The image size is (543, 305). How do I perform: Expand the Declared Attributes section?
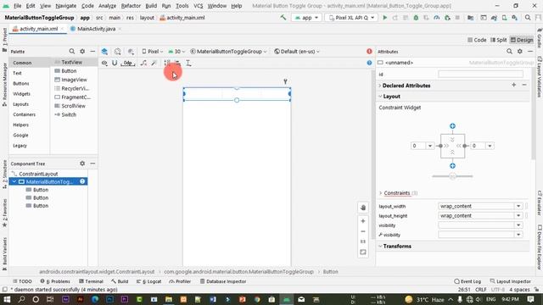tap(380, 86)
